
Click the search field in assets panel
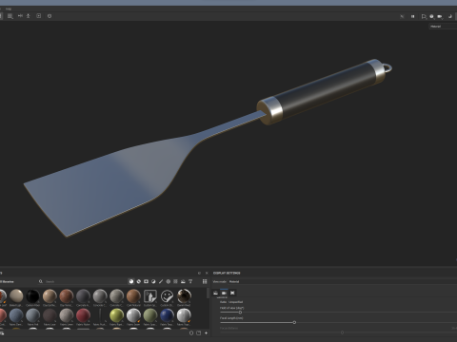[x=83, y=281]
